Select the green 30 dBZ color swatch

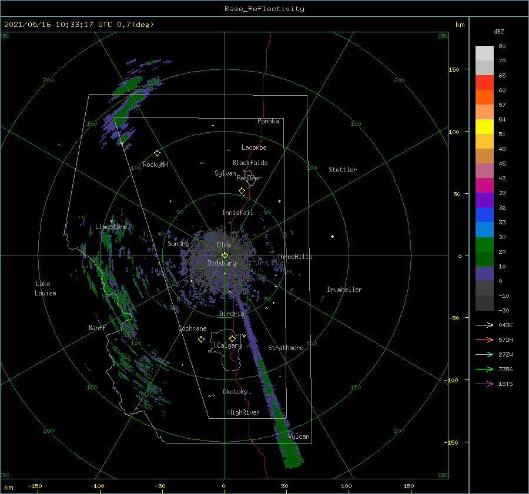point(484,244)
